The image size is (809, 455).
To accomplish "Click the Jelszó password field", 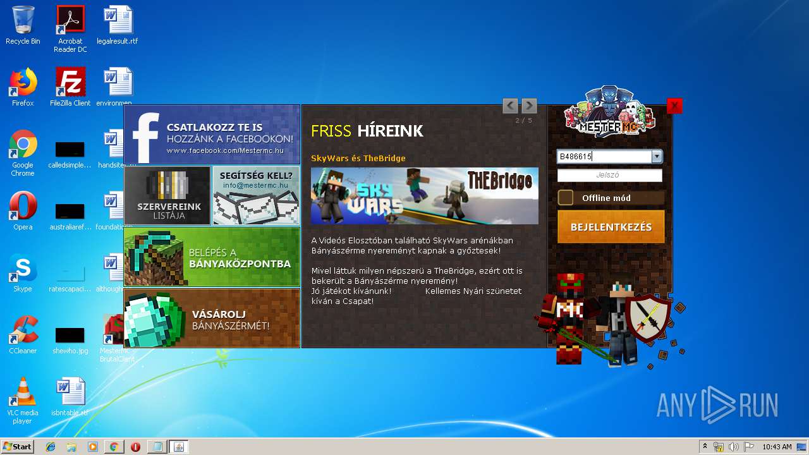I will [610, 175].
